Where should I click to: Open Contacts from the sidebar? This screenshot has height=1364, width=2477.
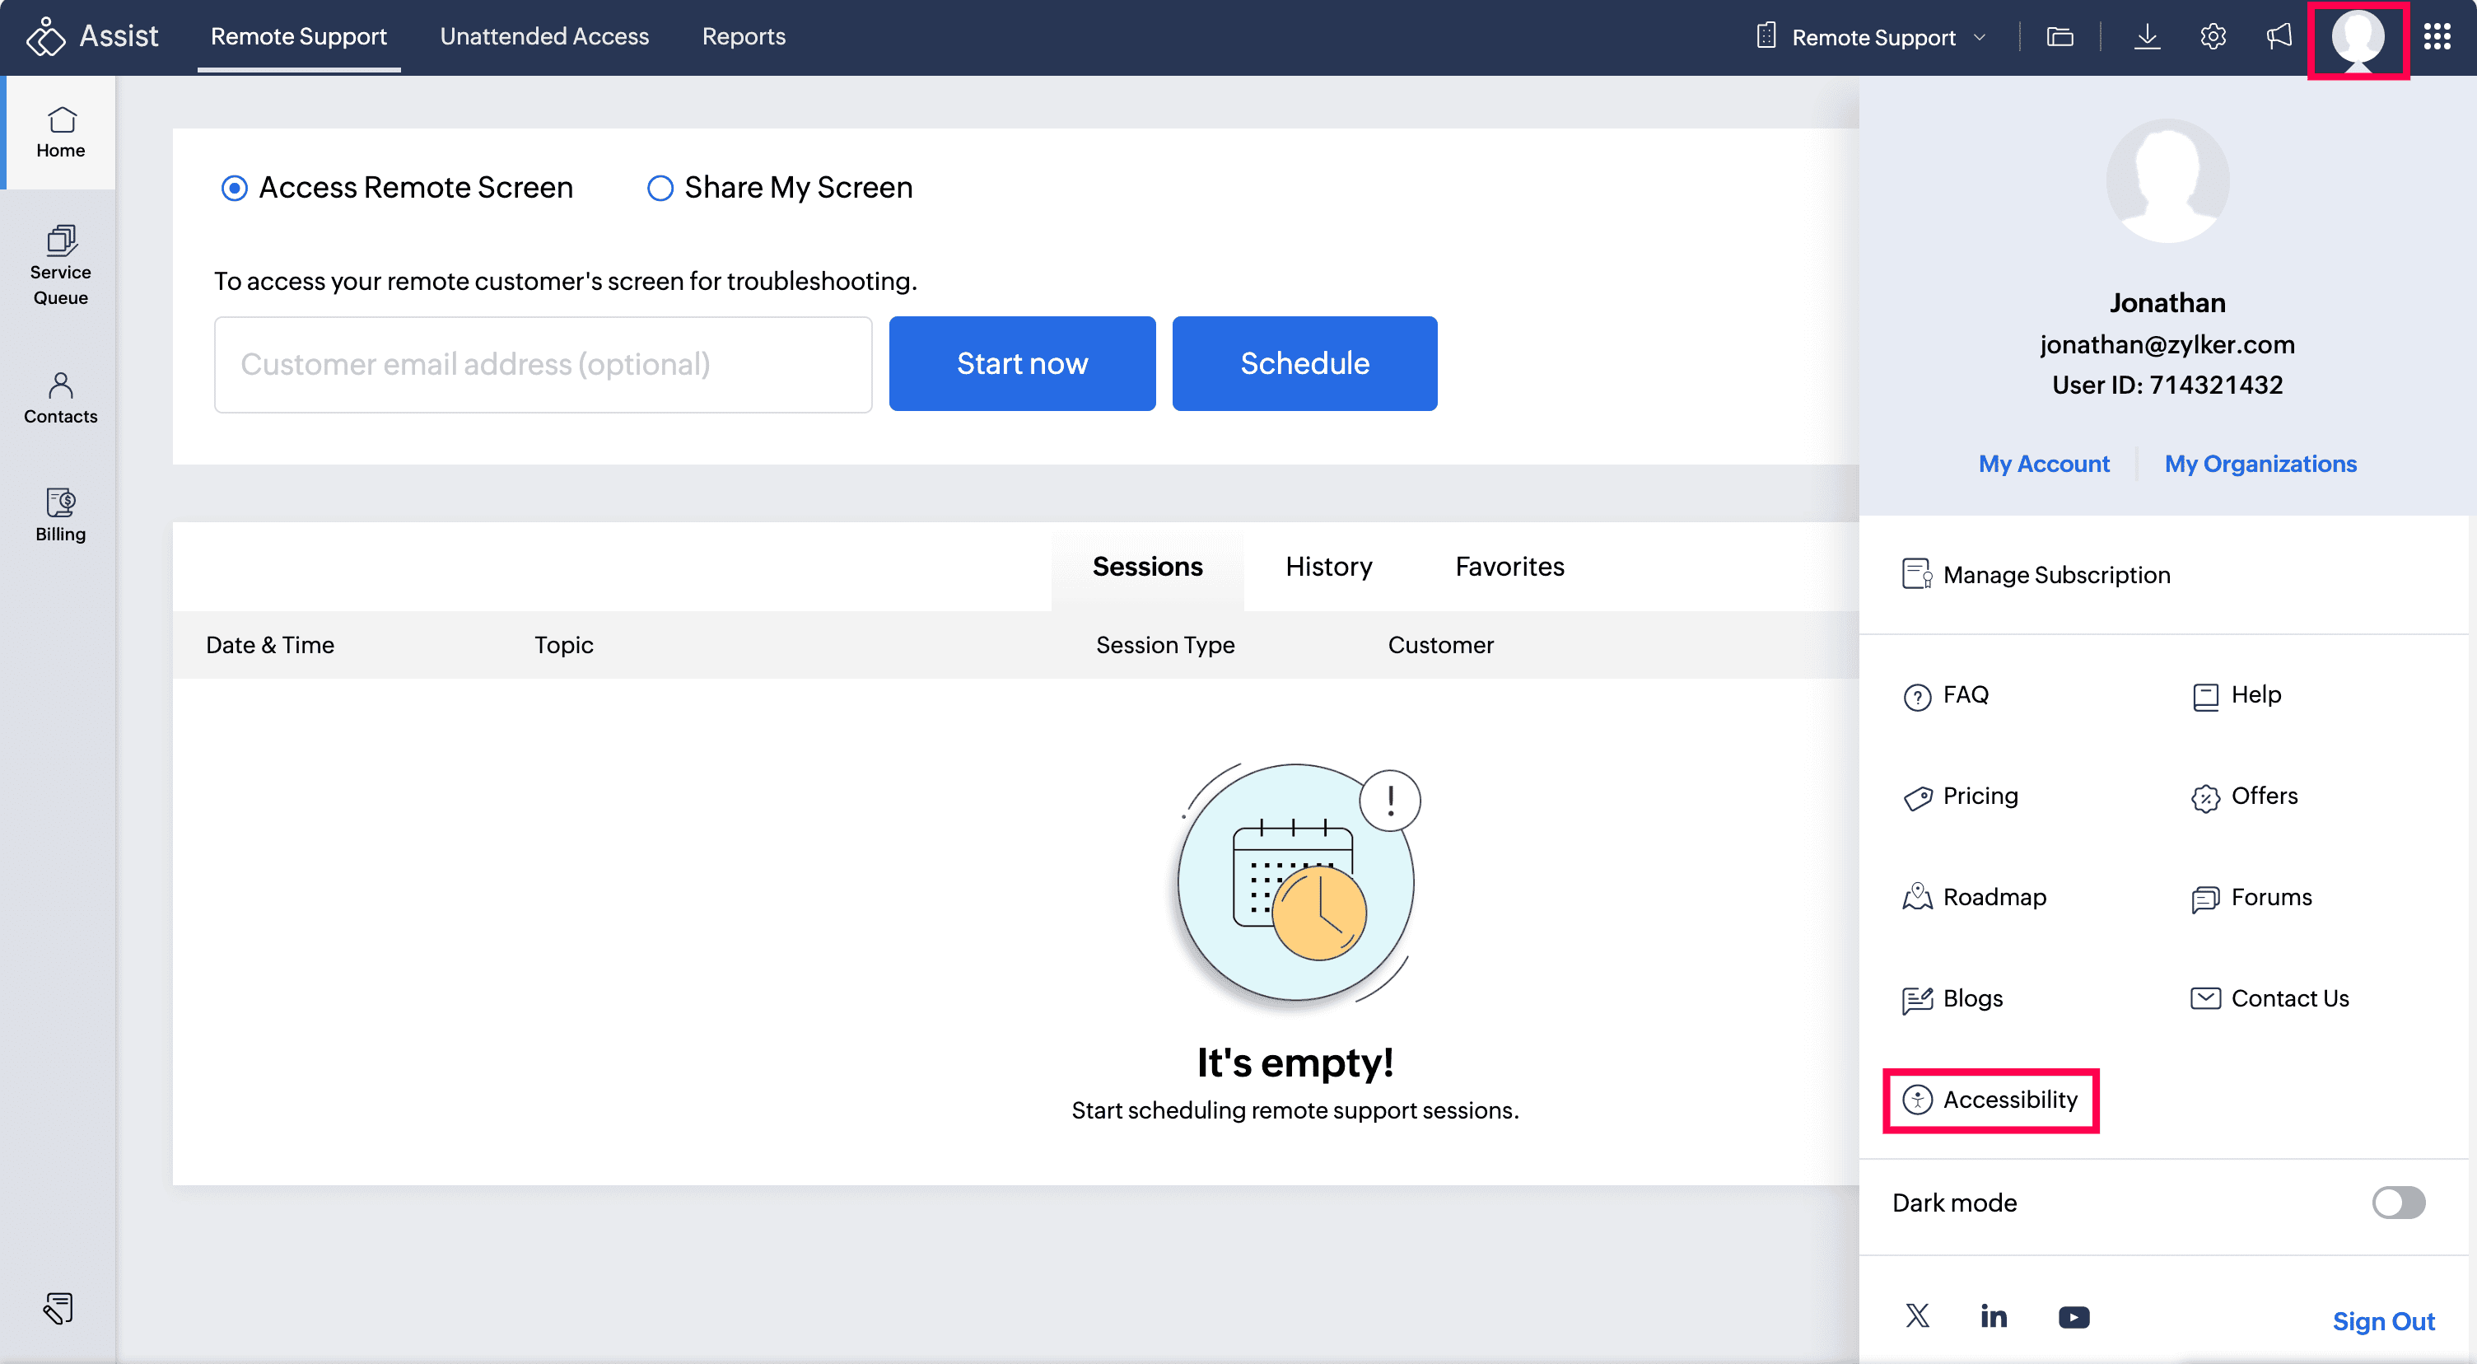(x=61, y=397)
